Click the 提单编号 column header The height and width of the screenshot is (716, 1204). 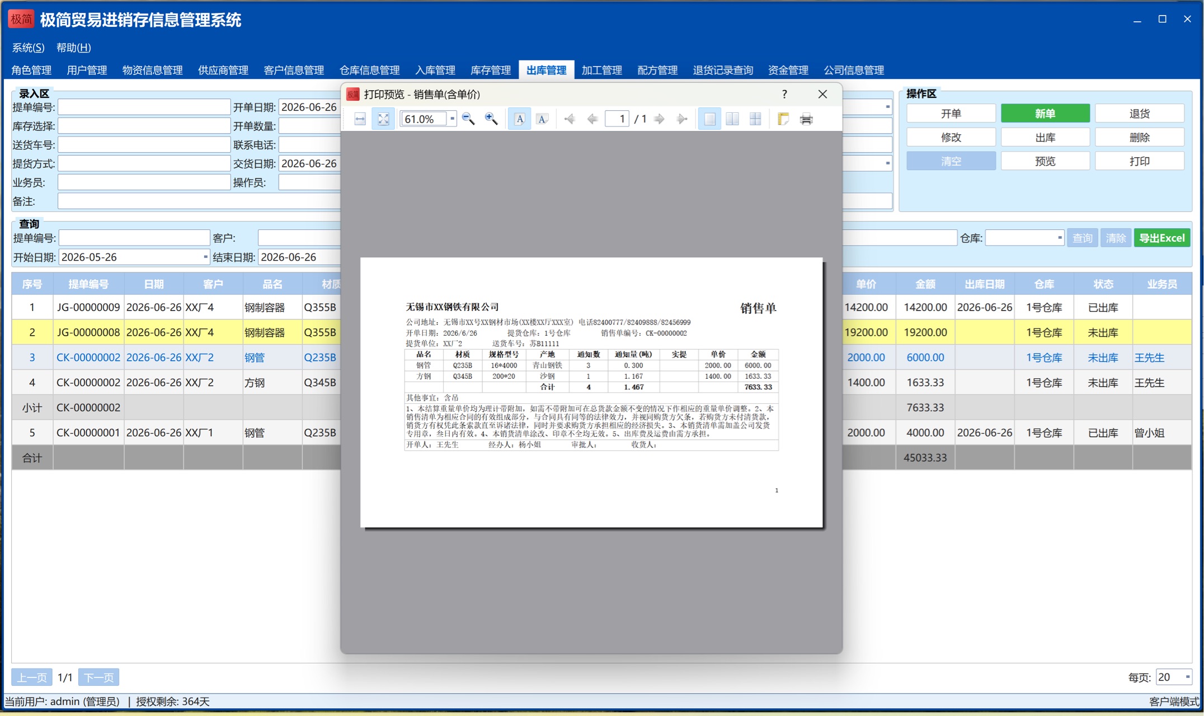click(x=88, y=284)
